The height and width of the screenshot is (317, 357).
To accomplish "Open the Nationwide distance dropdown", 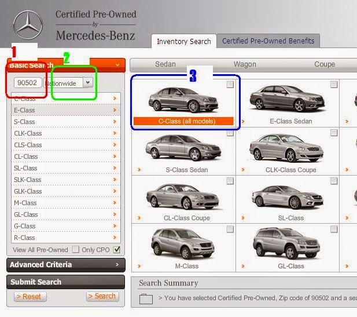I will pos(88,82).
